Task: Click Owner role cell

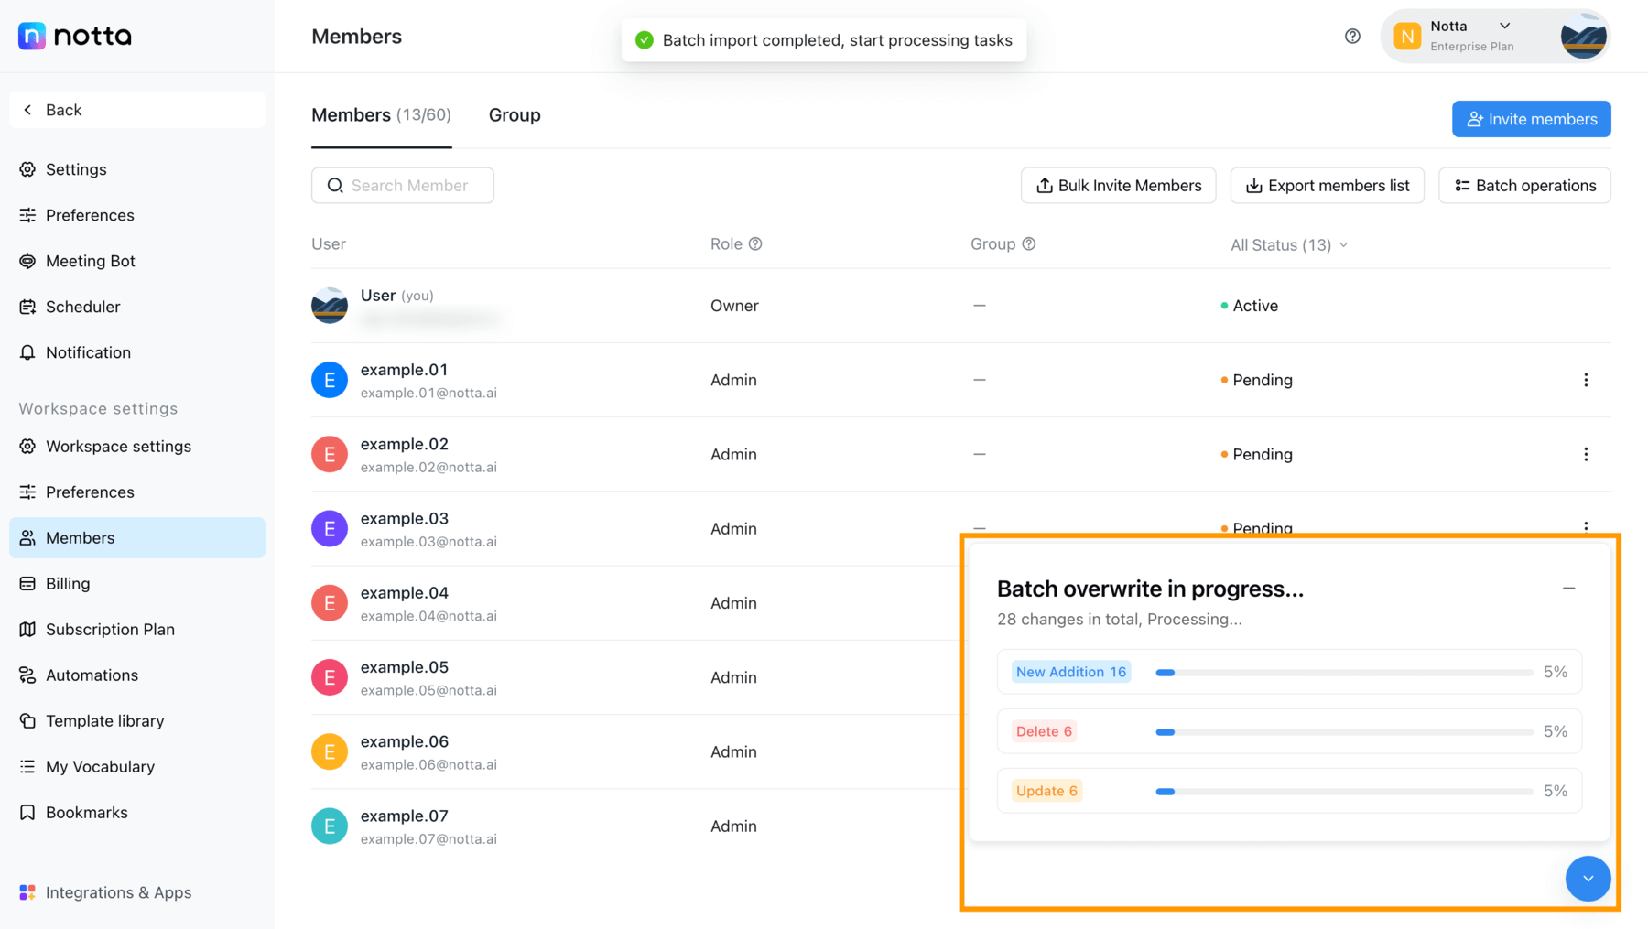Action: 734,306
